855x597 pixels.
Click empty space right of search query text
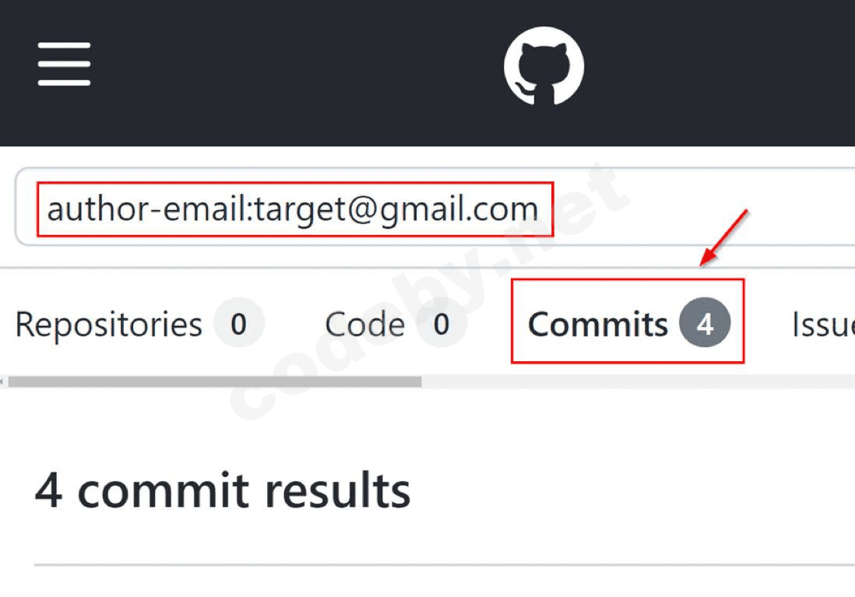(x=701, y=209)
